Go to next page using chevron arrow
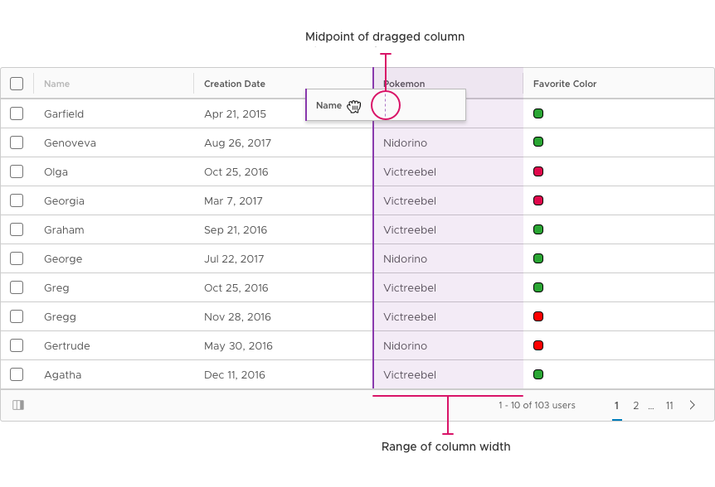 click(x=693, y=405)
